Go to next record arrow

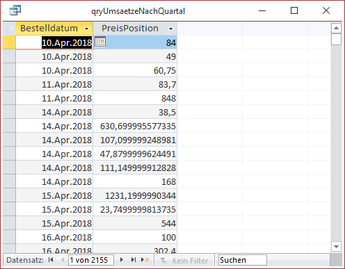coord(122,260)
